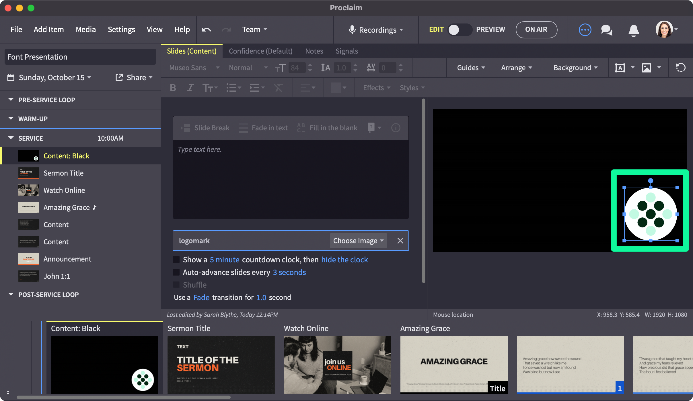Open the Add Item menu
Screen dimensions: 693x401
[x=48, y=30]
